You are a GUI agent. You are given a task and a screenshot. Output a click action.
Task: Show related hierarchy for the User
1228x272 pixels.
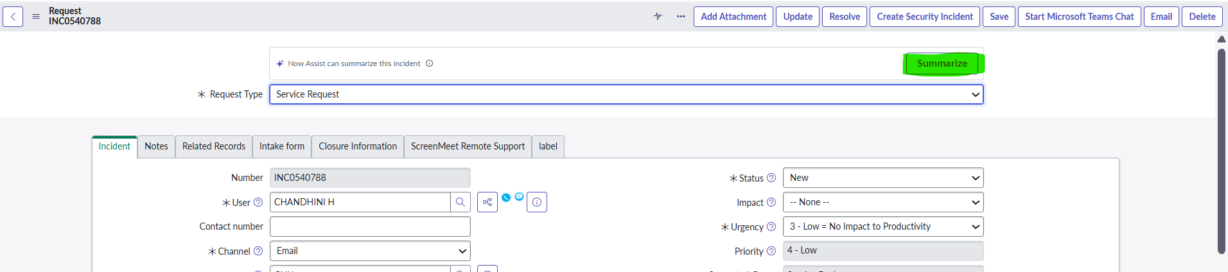(487, 202)
